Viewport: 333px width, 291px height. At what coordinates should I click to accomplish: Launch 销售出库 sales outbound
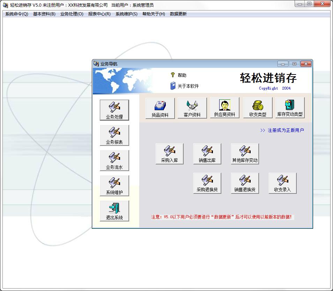click(207, 154)
